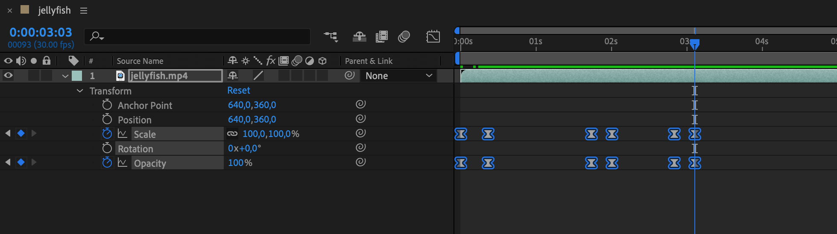The height and width of the screenshot is (234, 837).
Task: Open the Parent & Link None dropdown
Action: (x=398, y=76)
